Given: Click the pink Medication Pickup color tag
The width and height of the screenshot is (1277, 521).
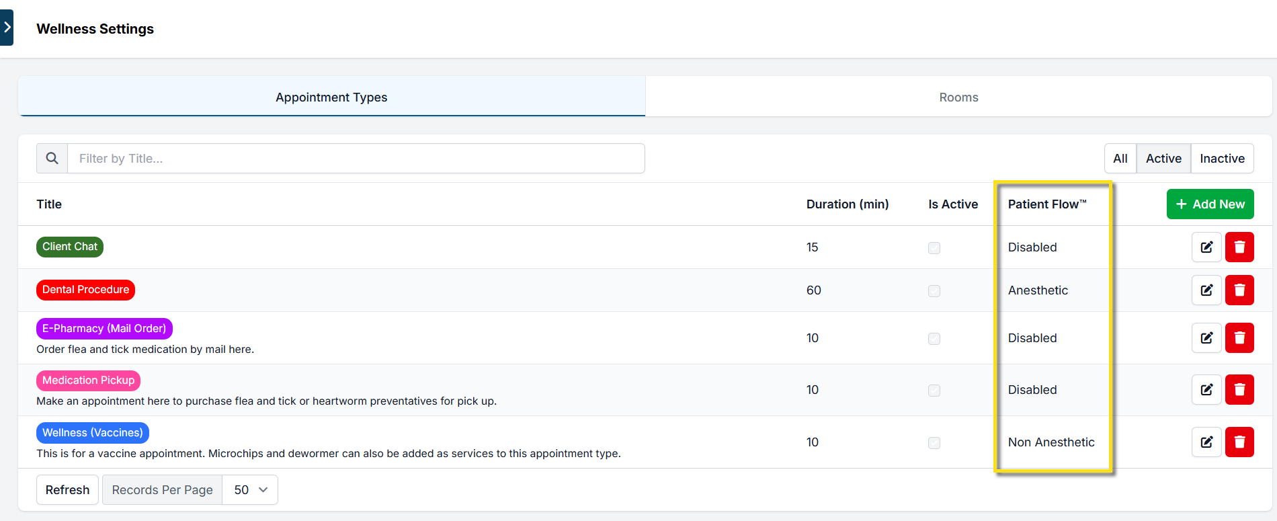Looking at the screenshot, I should click(x=88, y=380).
